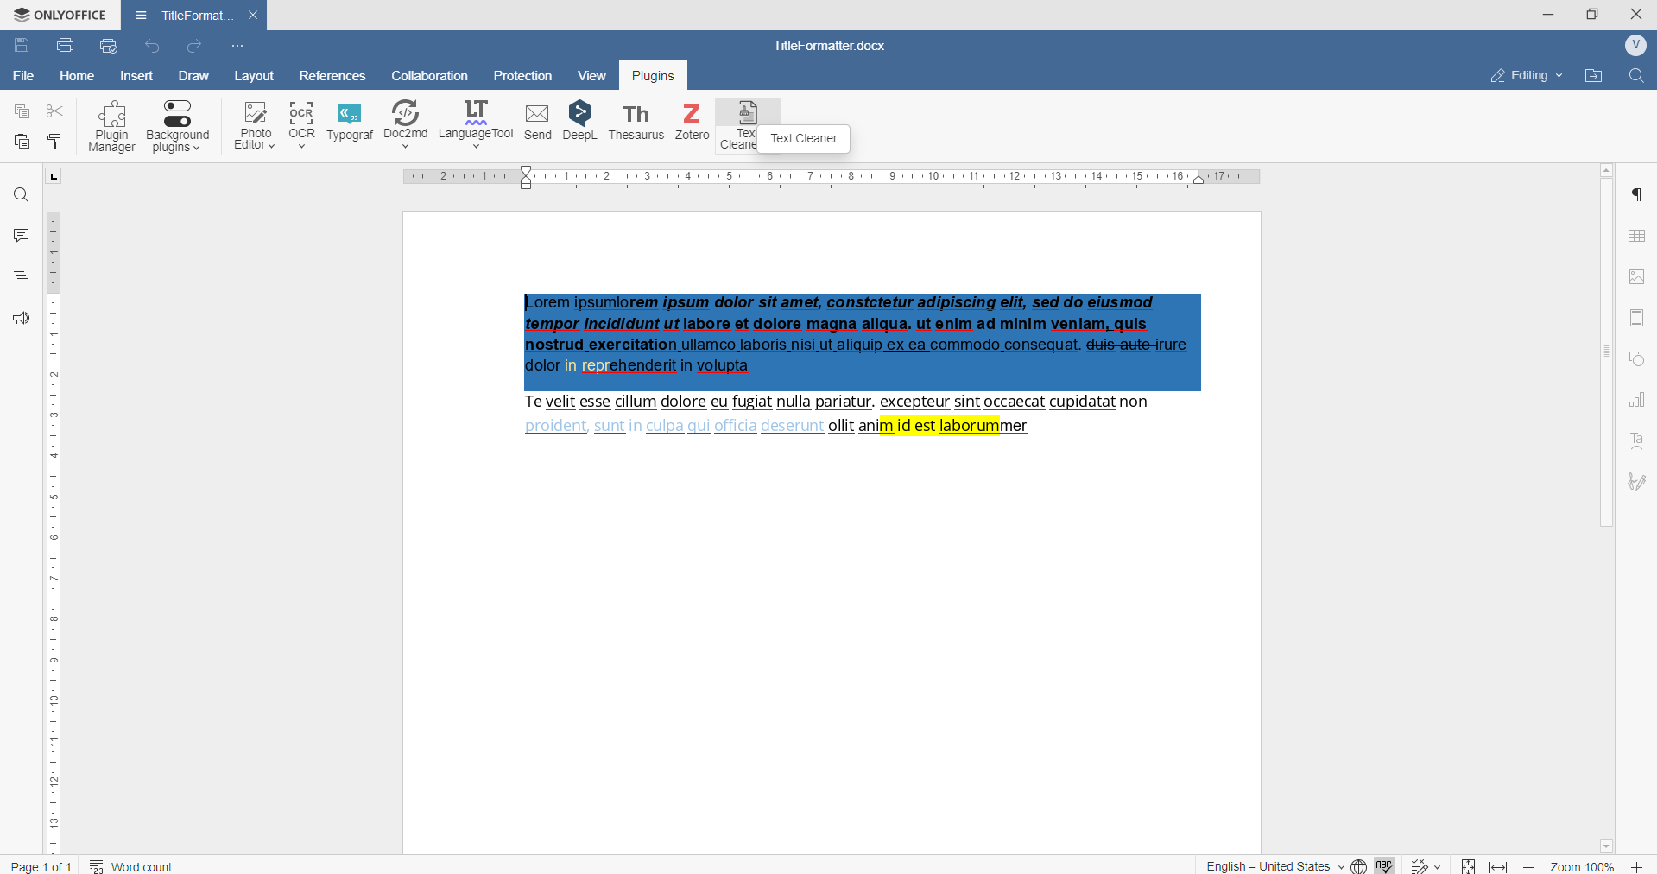This screenshot has height=874, width=1657.
Task: Click the Open file location icon
Action: (x=1594, y=76)
